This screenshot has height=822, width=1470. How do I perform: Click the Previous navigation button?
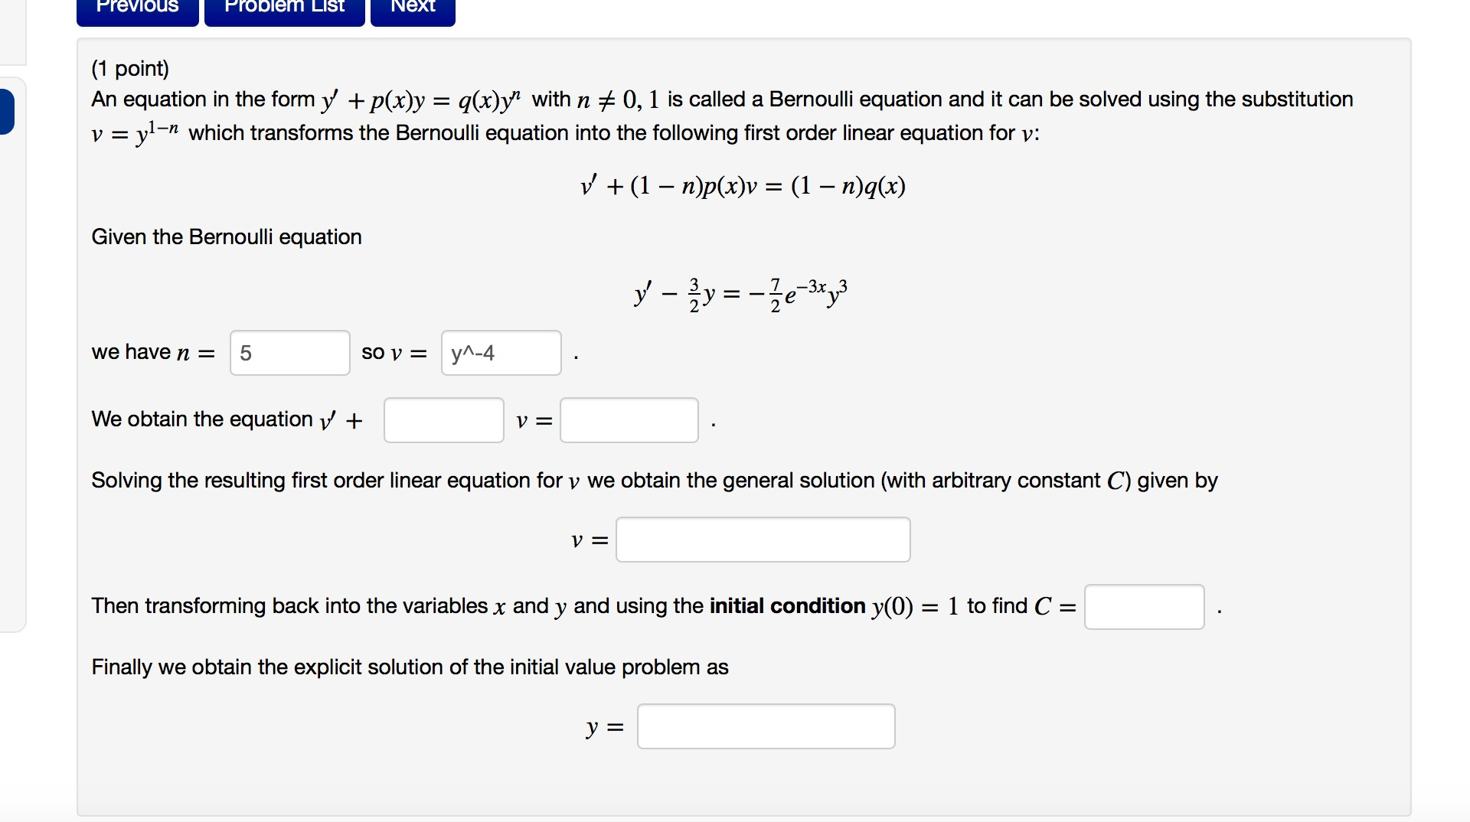tap(136, 8)
